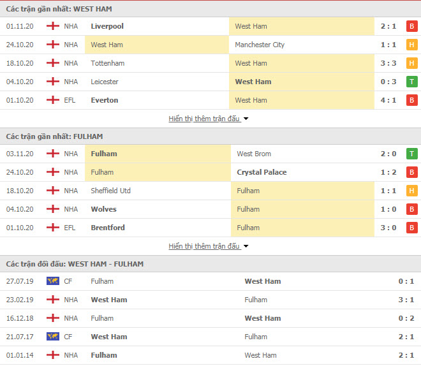Click green T badge for Fulham vs West Brom
421x366 pixels.
[411, 154]
